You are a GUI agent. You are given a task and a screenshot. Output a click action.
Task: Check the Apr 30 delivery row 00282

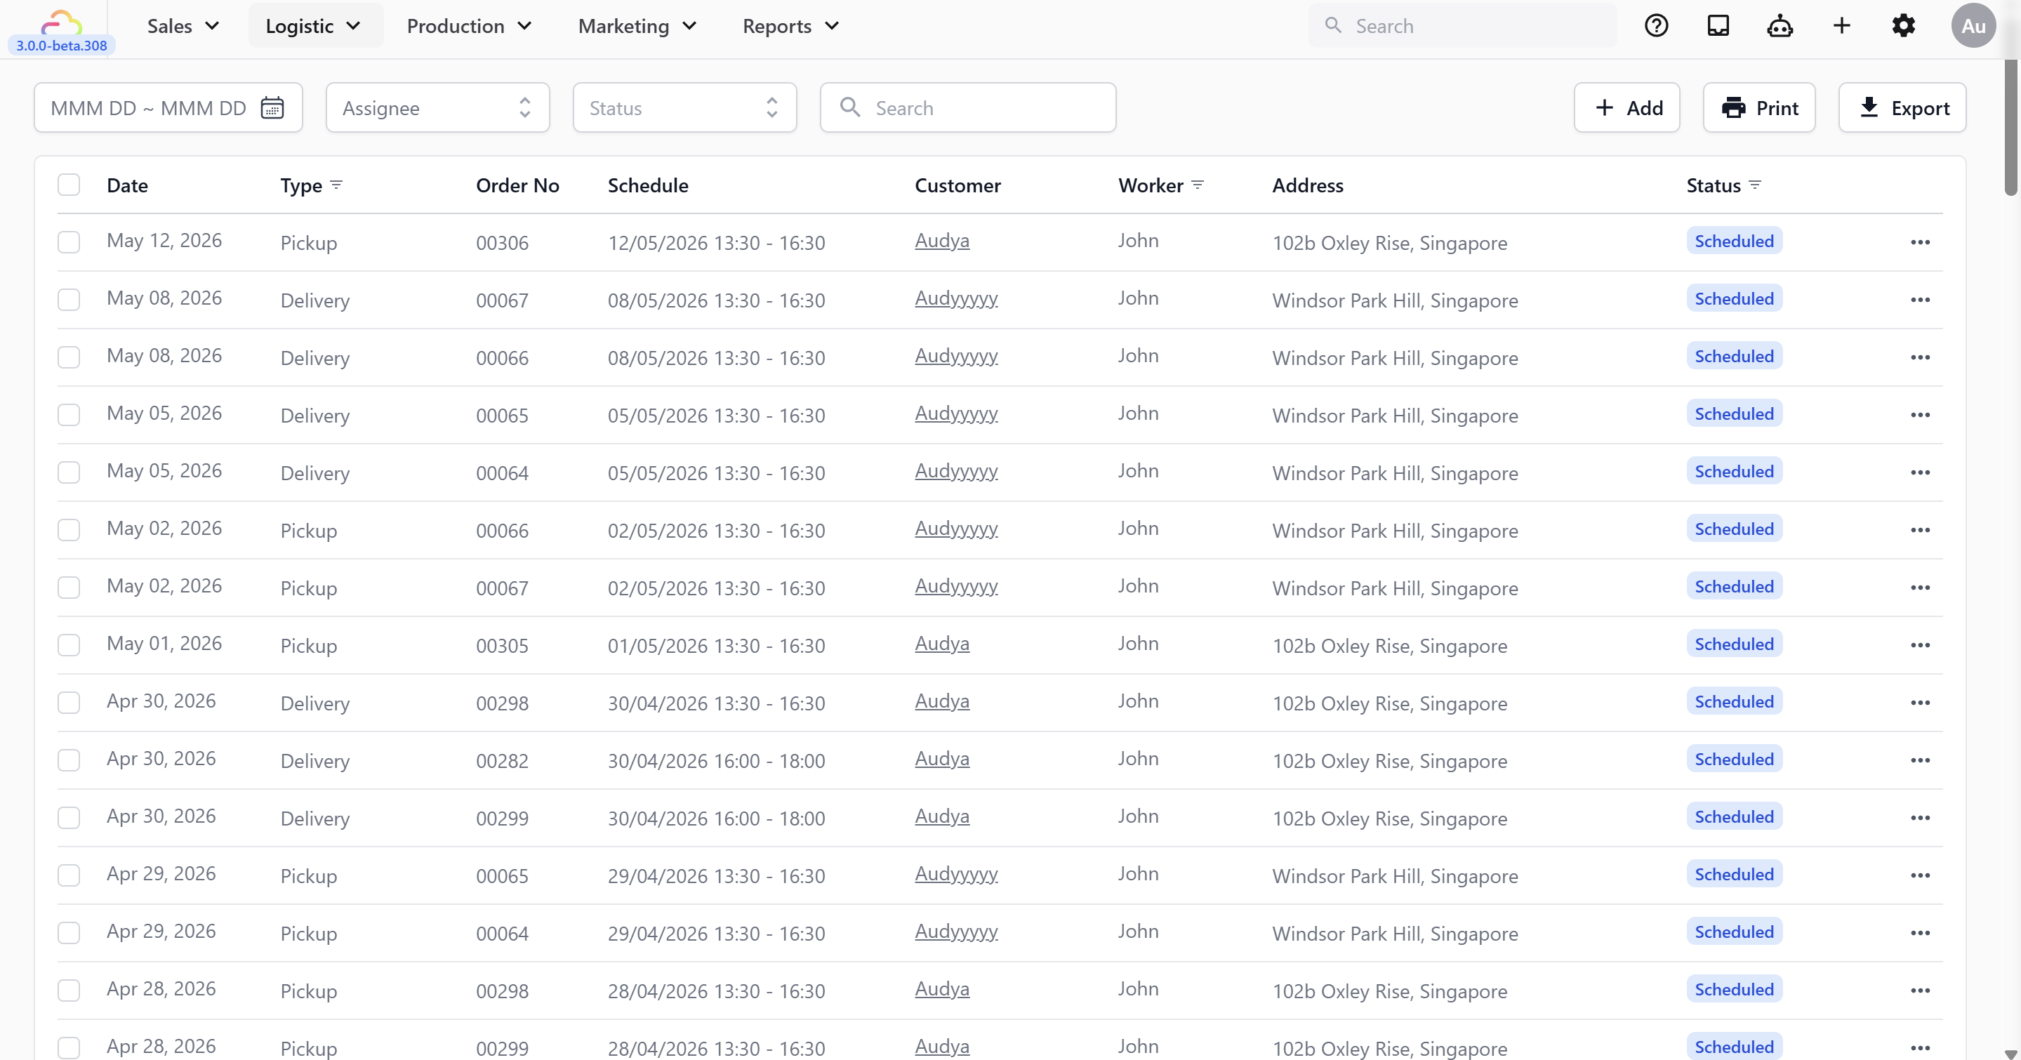tap(69, 760)
